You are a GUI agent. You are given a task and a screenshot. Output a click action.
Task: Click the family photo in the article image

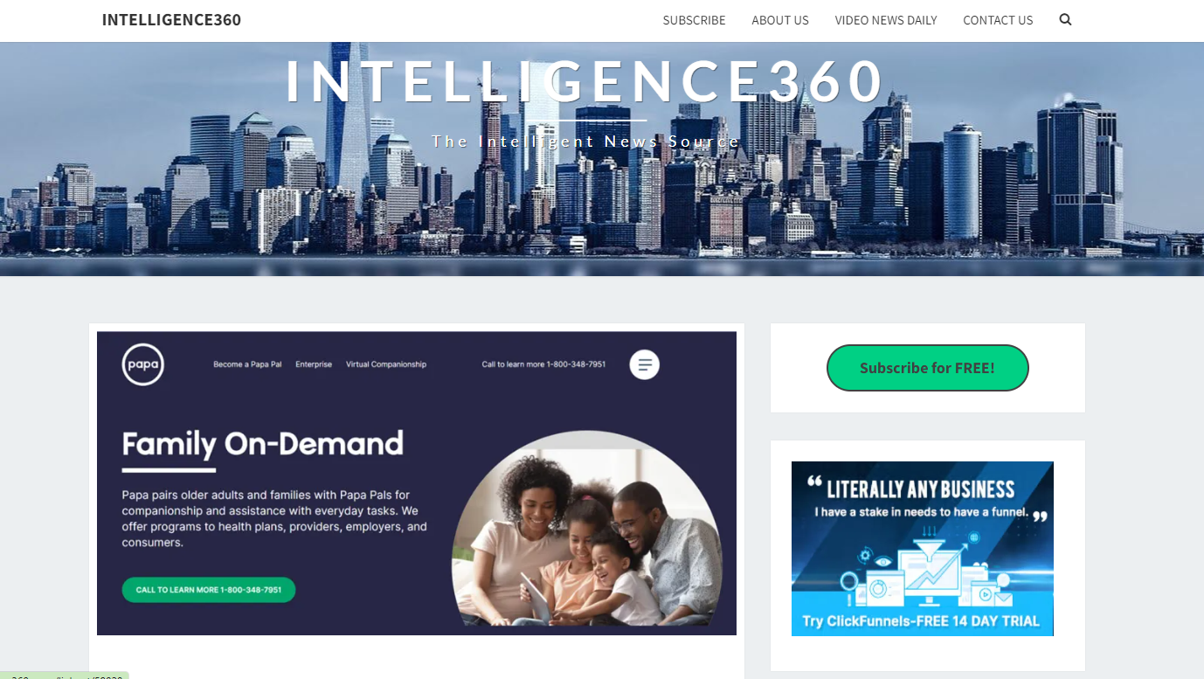pos(587,529)
